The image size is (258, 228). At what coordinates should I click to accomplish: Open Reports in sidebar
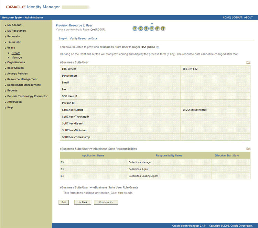[x=12, y=90]
